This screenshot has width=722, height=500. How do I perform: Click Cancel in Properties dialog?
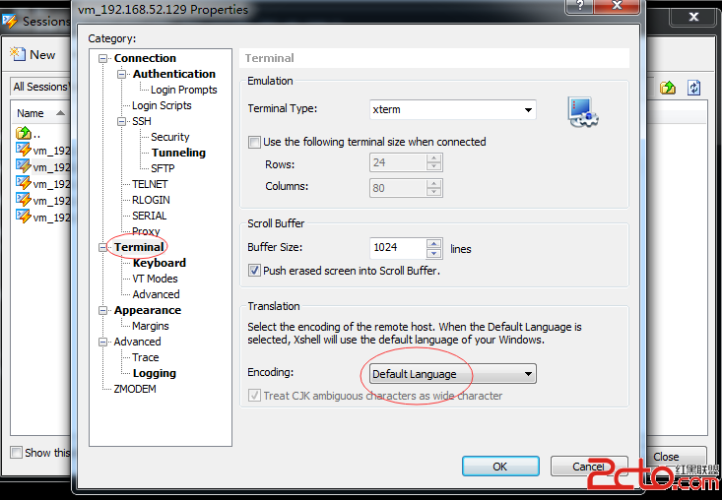589,467
